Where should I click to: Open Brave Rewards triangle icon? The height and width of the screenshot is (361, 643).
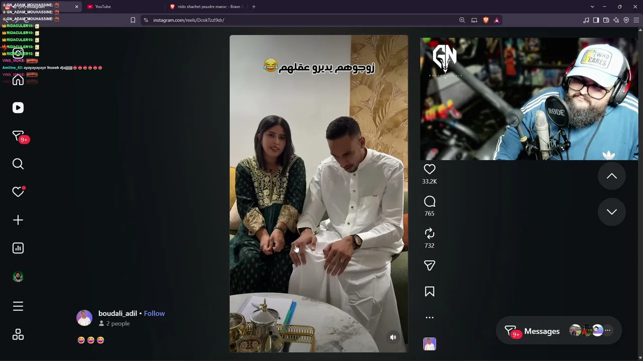coord(497,20)
